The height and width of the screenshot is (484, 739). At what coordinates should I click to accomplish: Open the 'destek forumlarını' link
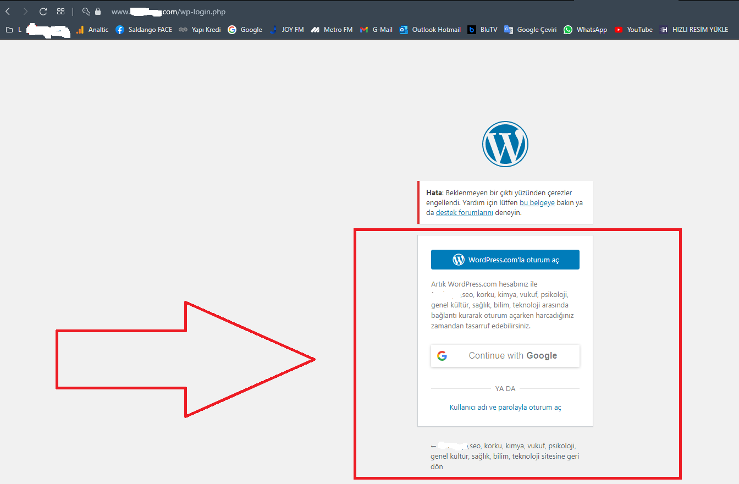point(465,213)
